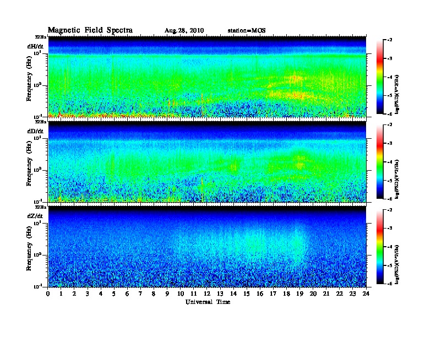Click the hour 12 tick label

coord(207,293)
